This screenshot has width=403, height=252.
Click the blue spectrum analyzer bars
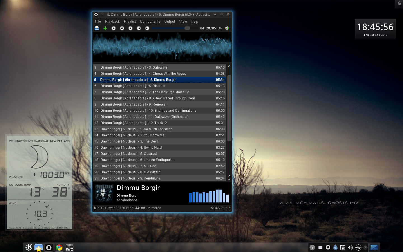[209, 196]
